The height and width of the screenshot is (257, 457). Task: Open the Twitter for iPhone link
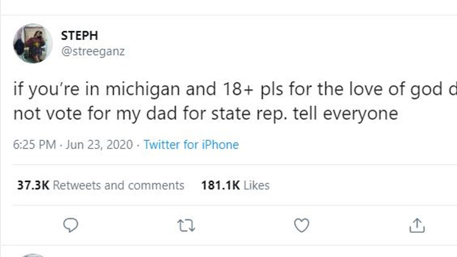pos(191,145)
